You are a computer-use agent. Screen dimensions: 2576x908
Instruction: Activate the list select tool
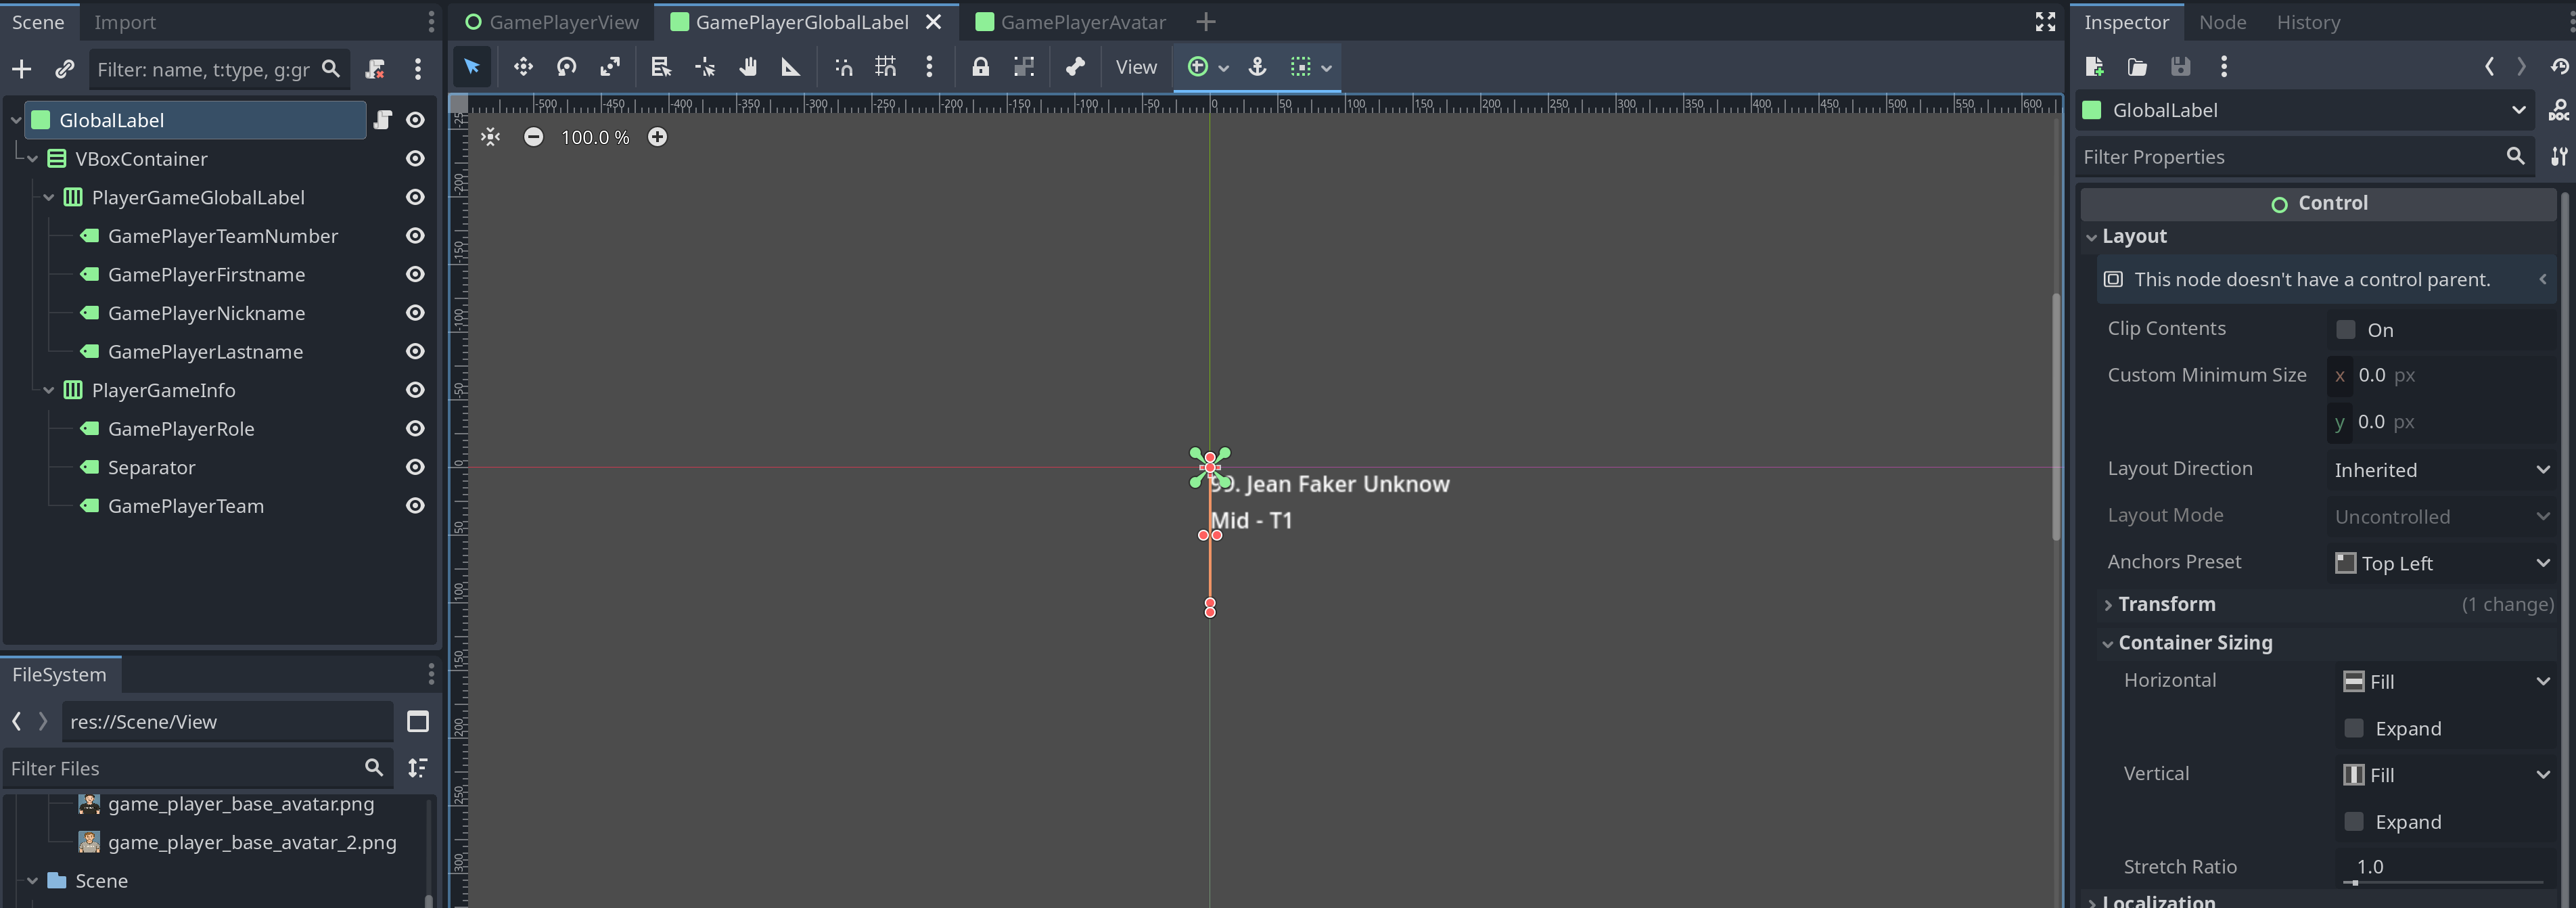click(660, 67)
